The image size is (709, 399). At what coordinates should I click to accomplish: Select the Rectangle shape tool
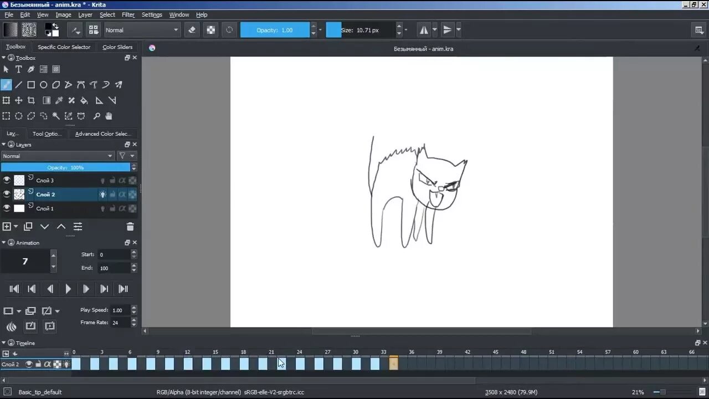tap(31, 85)
